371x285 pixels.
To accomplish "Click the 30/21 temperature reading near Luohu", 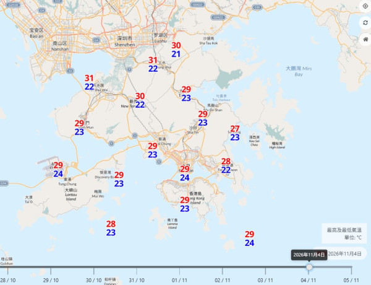I will click(176, 50).
